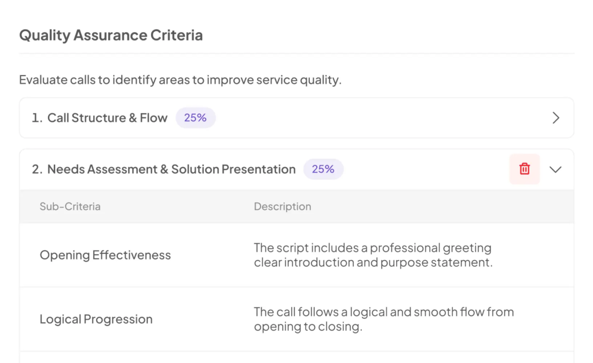This screenshot has height=363, width=593.
Task: Click the 'Evaluate calls to identify areas' subtitle
Action: [x=181, y=80]
